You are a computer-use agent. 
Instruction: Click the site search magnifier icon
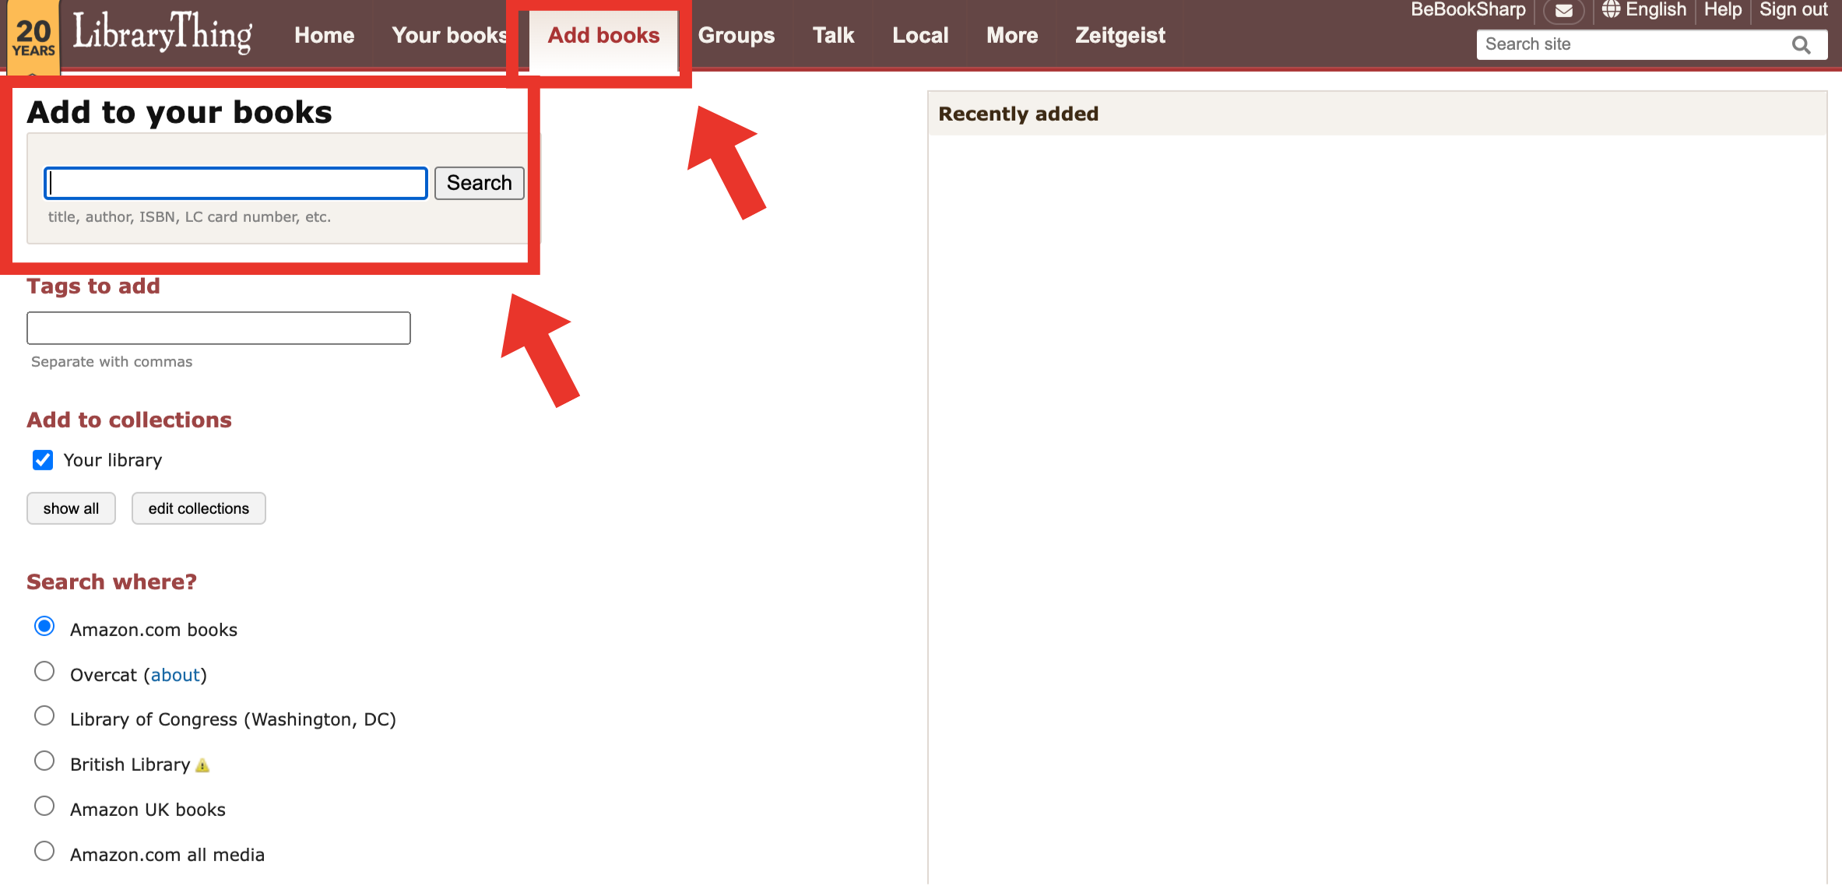point(1801,44)
